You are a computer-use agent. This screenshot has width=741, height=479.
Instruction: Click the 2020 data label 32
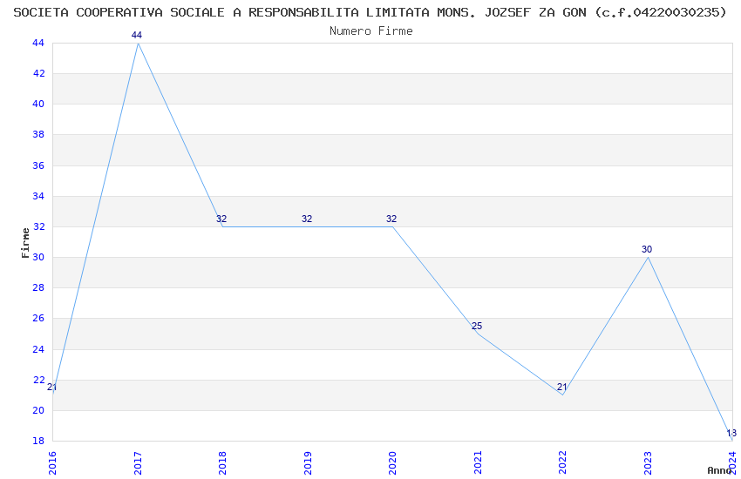(391, 219)
